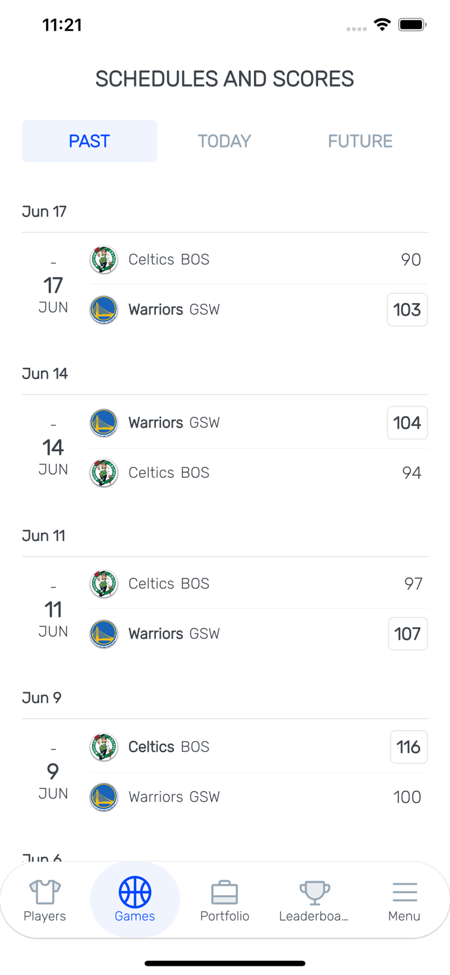
Task: Tap Warriors logo in Jun 11 game
Action: [x=104, y=634]
